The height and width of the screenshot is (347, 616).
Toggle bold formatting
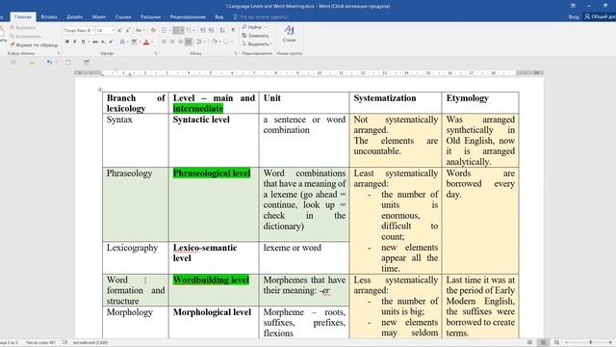tap(67, 41)
